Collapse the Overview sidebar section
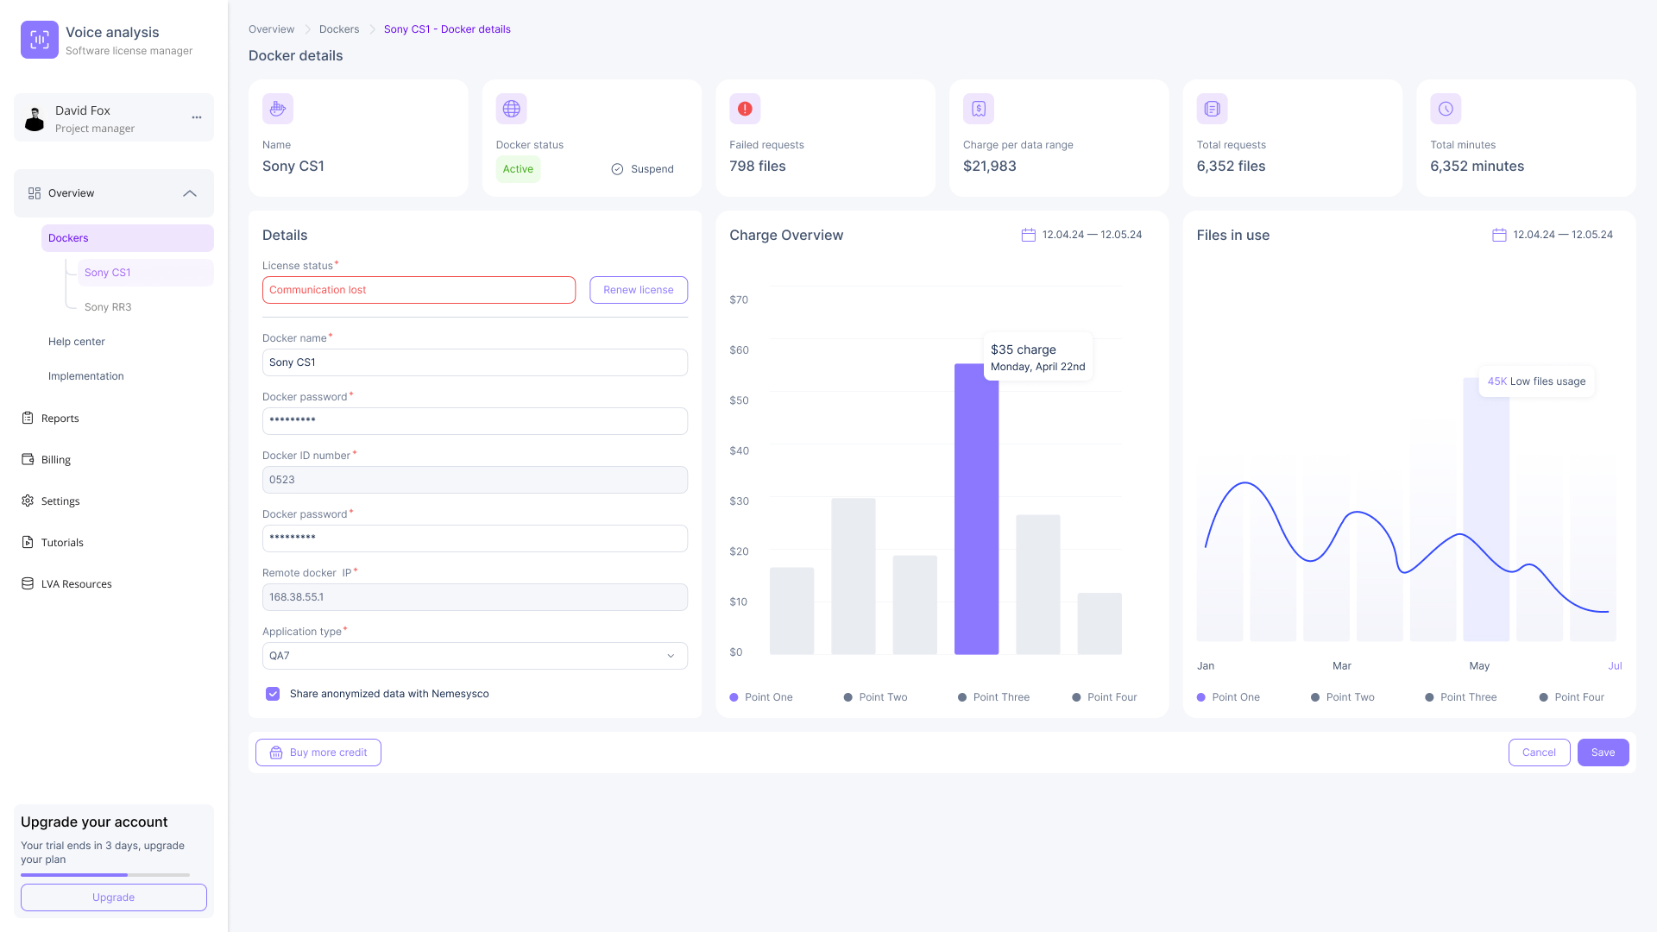This screenshot has width=1657, height=932. click(x=190, y=193)
